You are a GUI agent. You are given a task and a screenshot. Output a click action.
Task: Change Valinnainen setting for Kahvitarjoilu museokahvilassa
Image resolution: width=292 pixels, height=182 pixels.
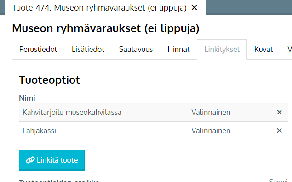pyautogui.click(x=211, y=113)
